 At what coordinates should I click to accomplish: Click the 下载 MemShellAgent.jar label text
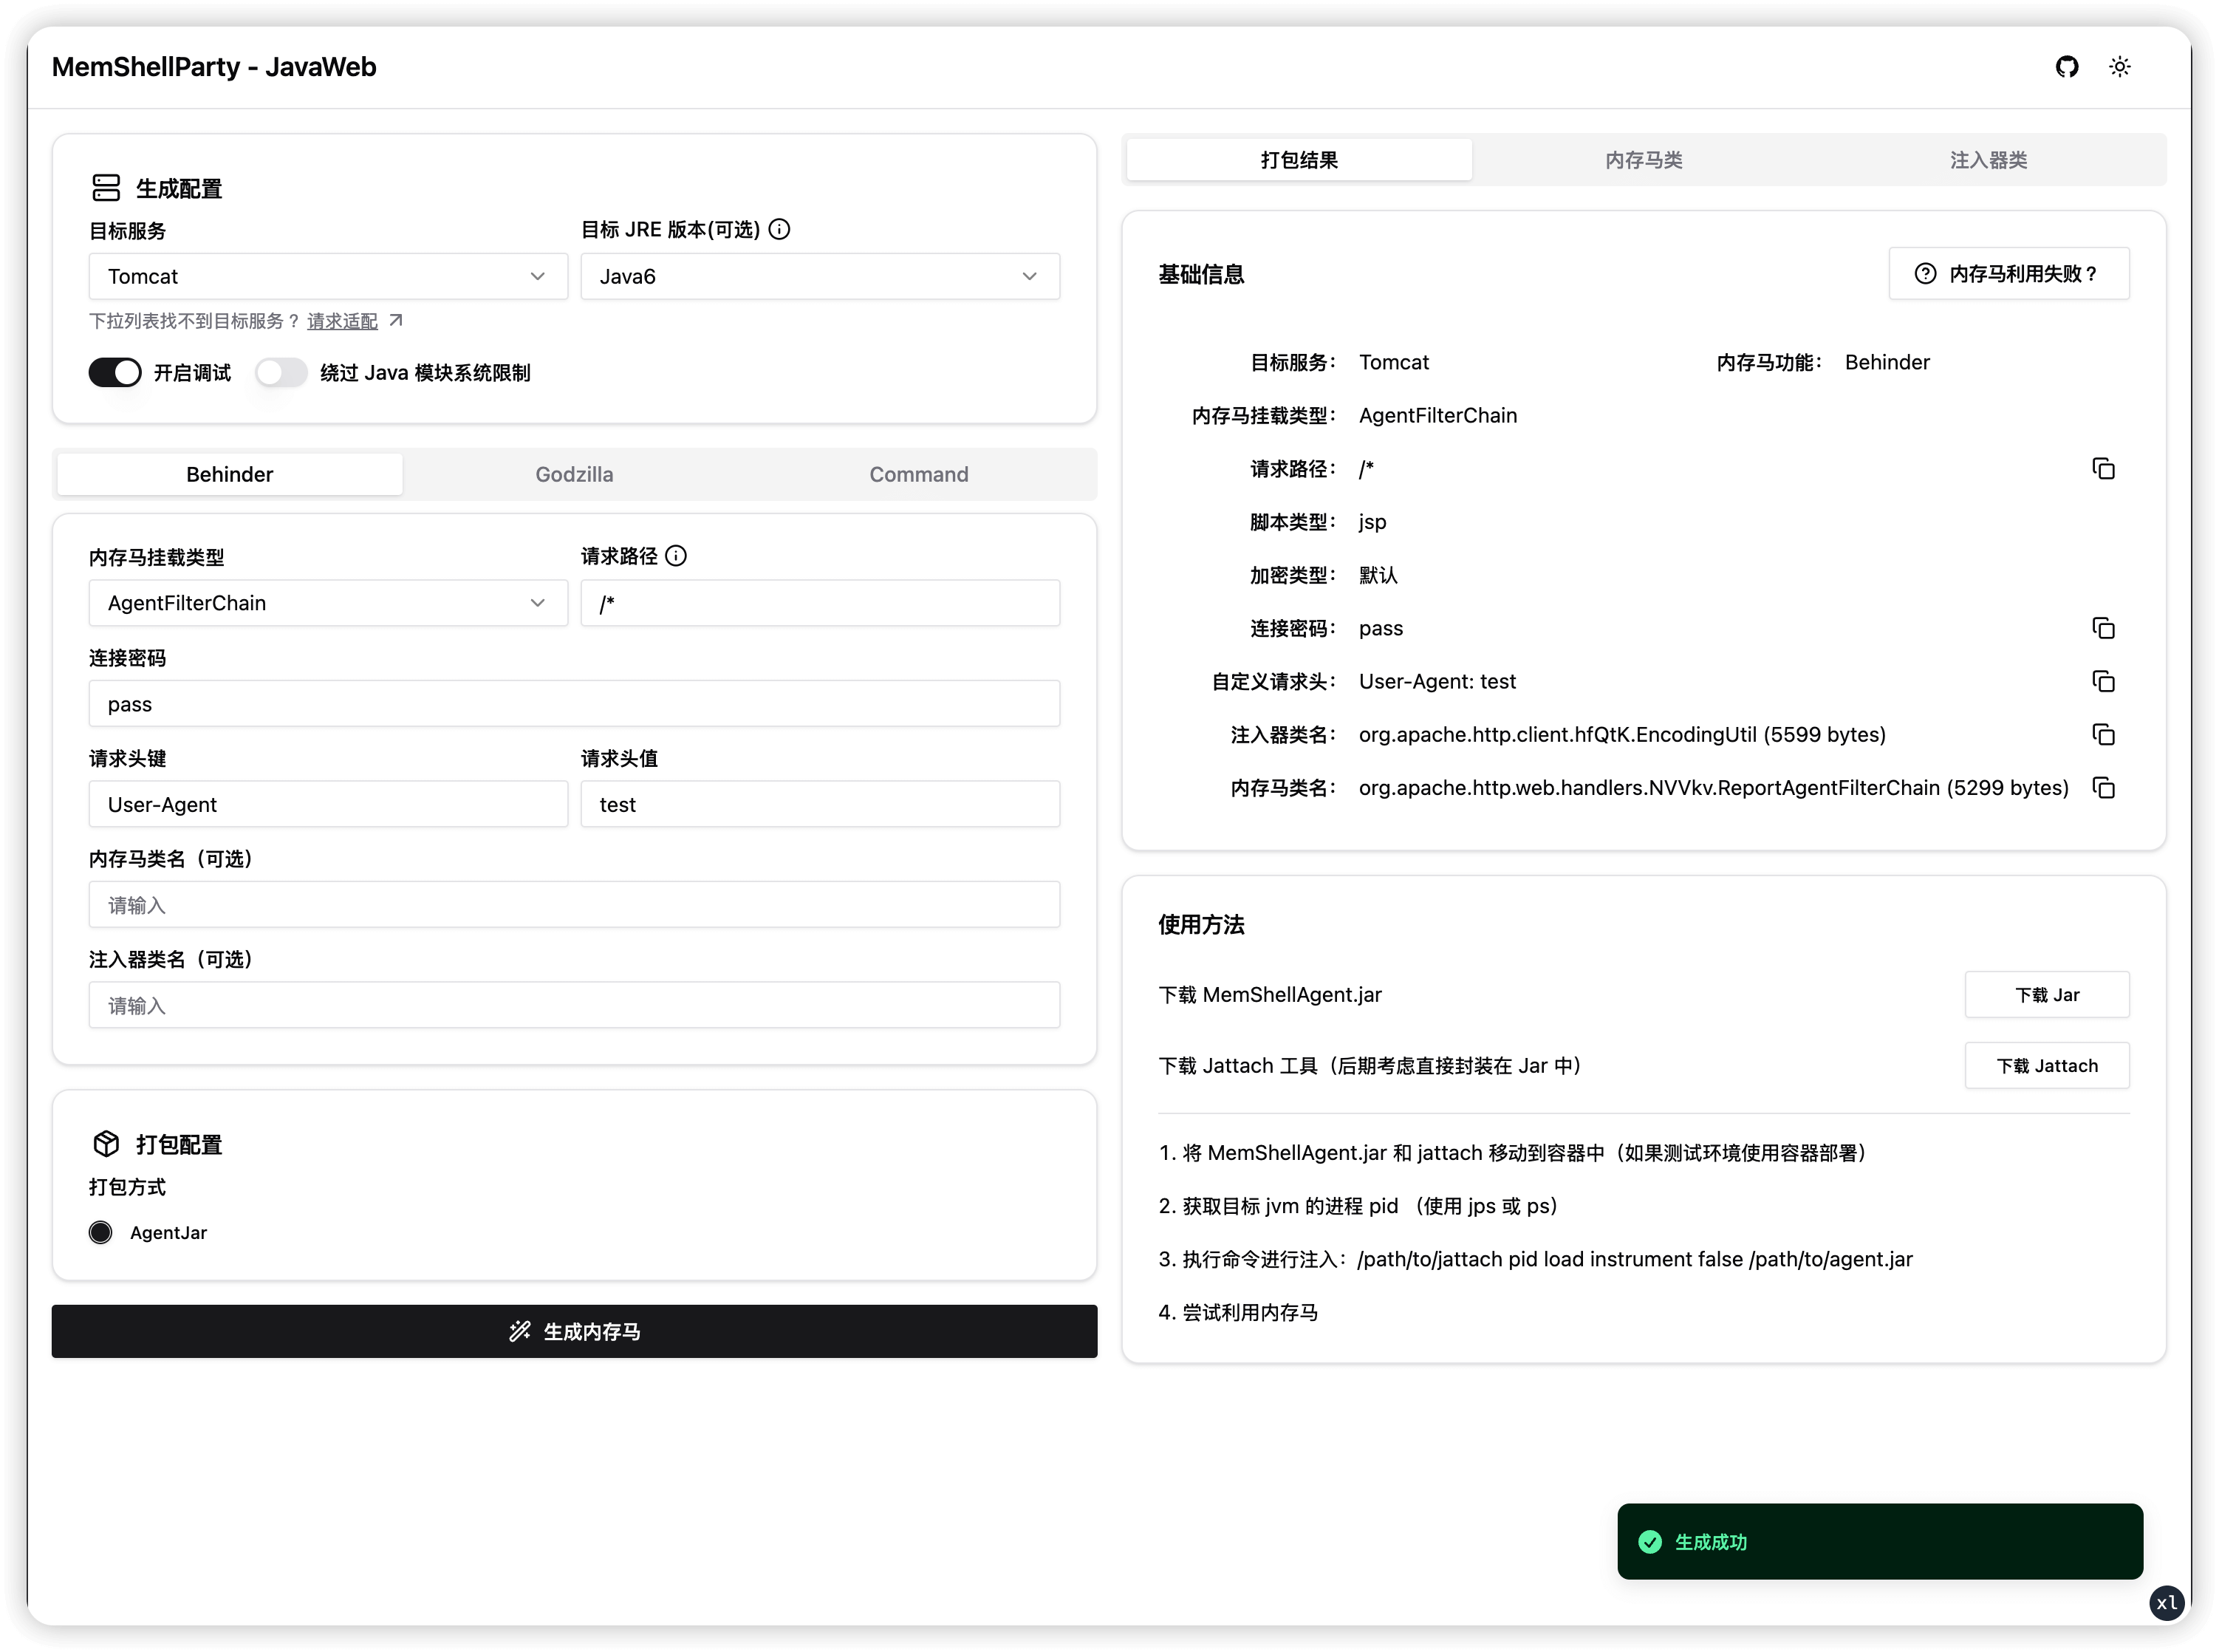click(x=1271, y=995)
